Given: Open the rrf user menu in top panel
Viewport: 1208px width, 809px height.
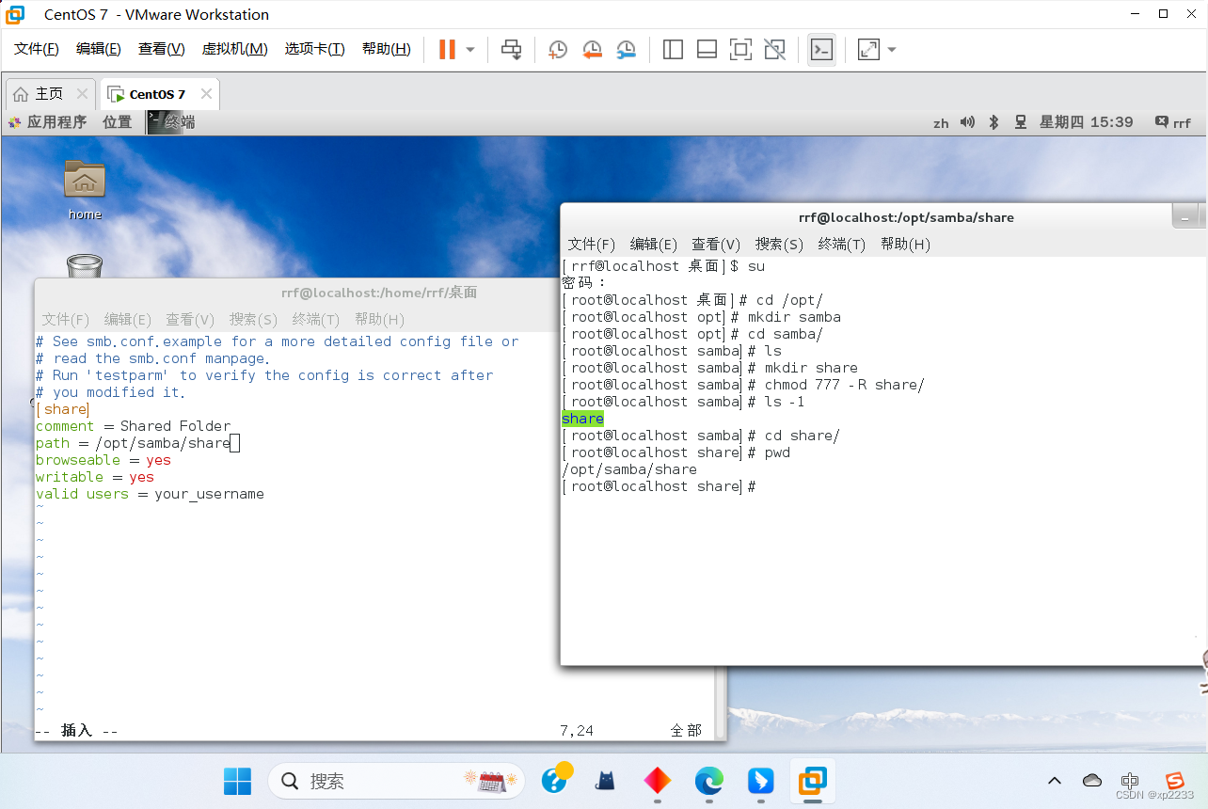Looking at the screenshot, I should [x=1173, y=122].
